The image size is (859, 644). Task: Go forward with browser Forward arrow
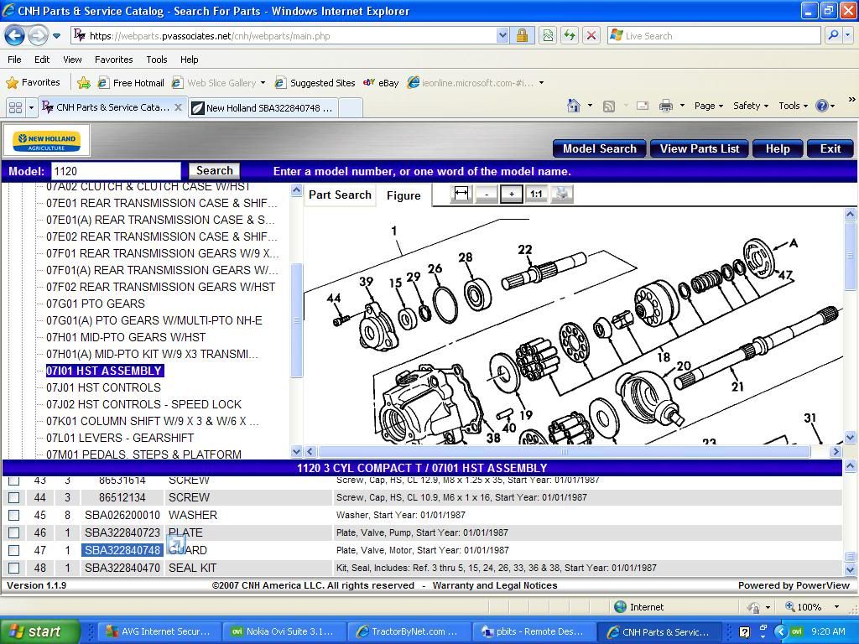point(37,36)
